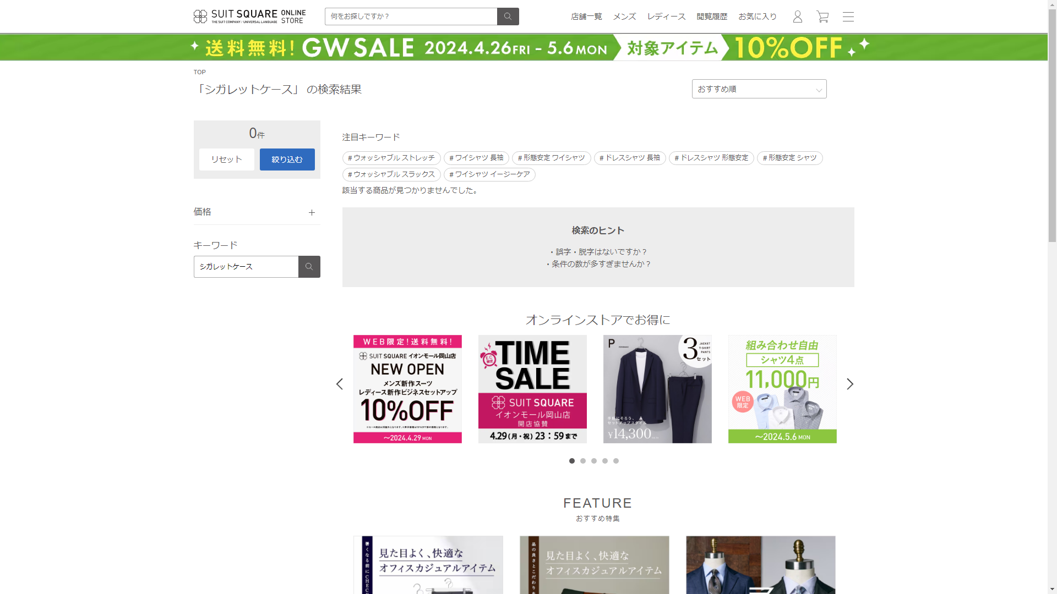Open the hamburger menu icon
Viewport: 1057px width, 594px height.
tap(848, 16)
